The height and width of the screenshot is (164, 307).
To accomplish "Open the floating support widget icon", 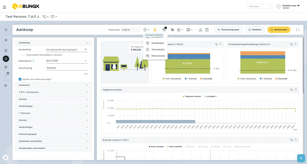I will click(301, 158).
